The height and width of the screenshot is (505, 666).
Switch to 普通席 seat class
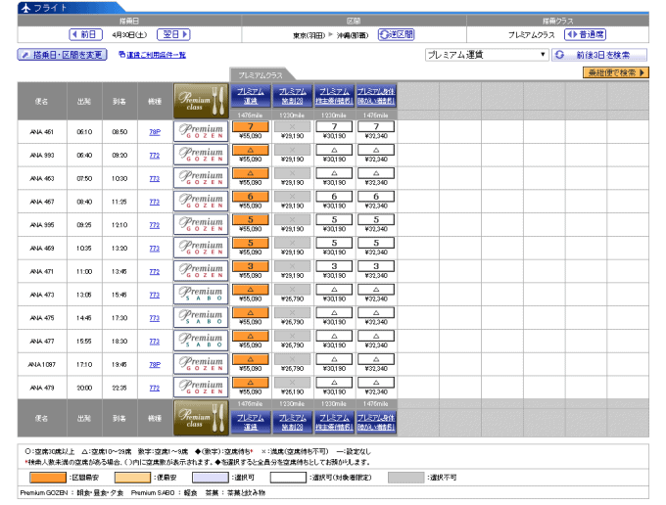point(586,34)
